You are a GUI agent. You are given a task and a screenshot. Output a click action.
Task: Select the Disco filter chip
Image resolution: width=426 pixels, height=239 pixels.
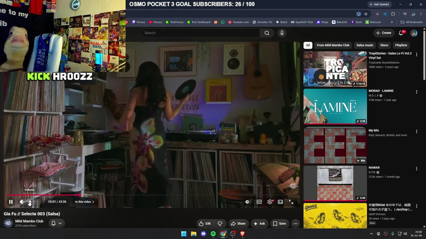[x=384, y=45]
